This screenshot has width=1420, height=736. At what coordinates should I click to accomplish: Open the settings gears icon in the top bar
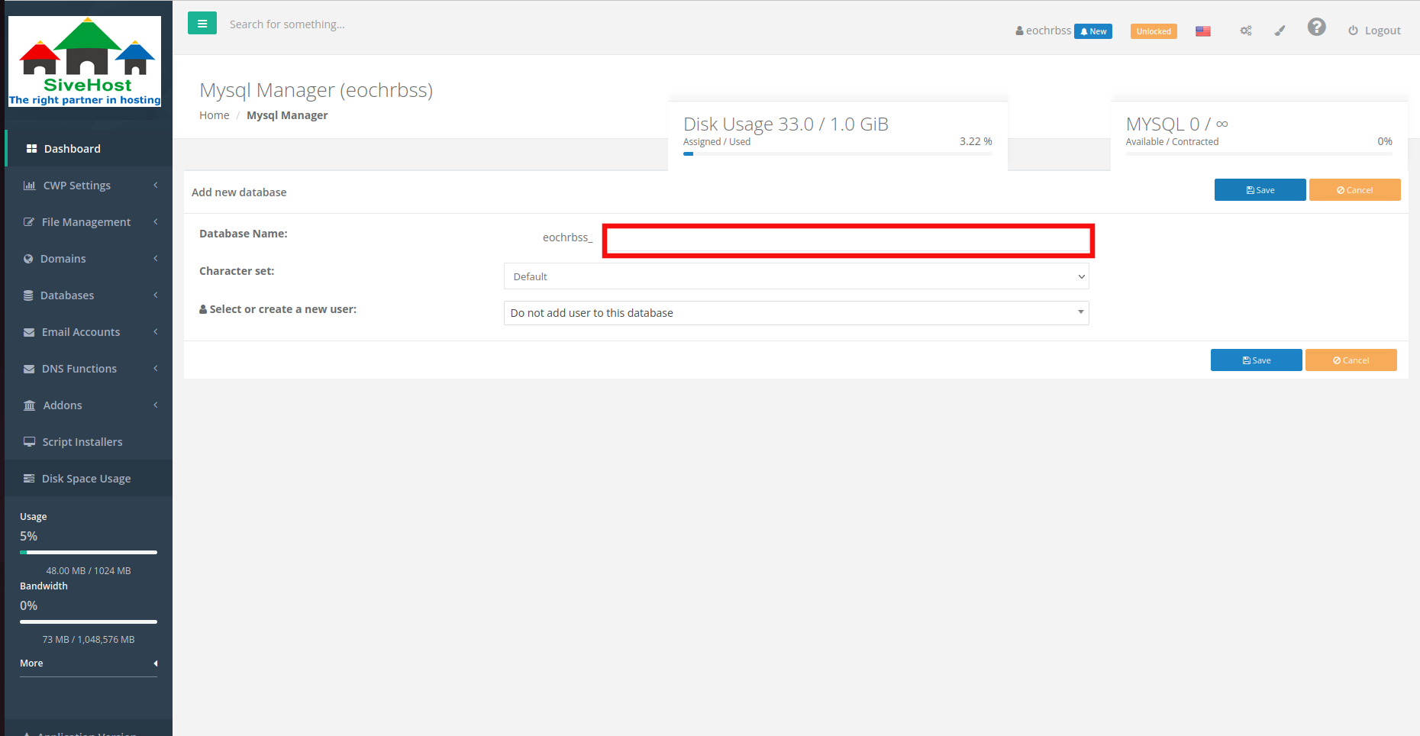tap(1246, 31)
